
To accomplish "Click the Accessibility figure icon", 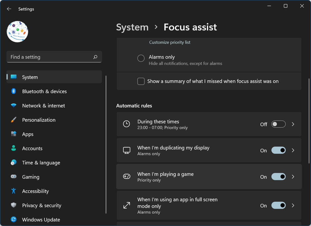I will pyautogui.click(x=14, y=191).
